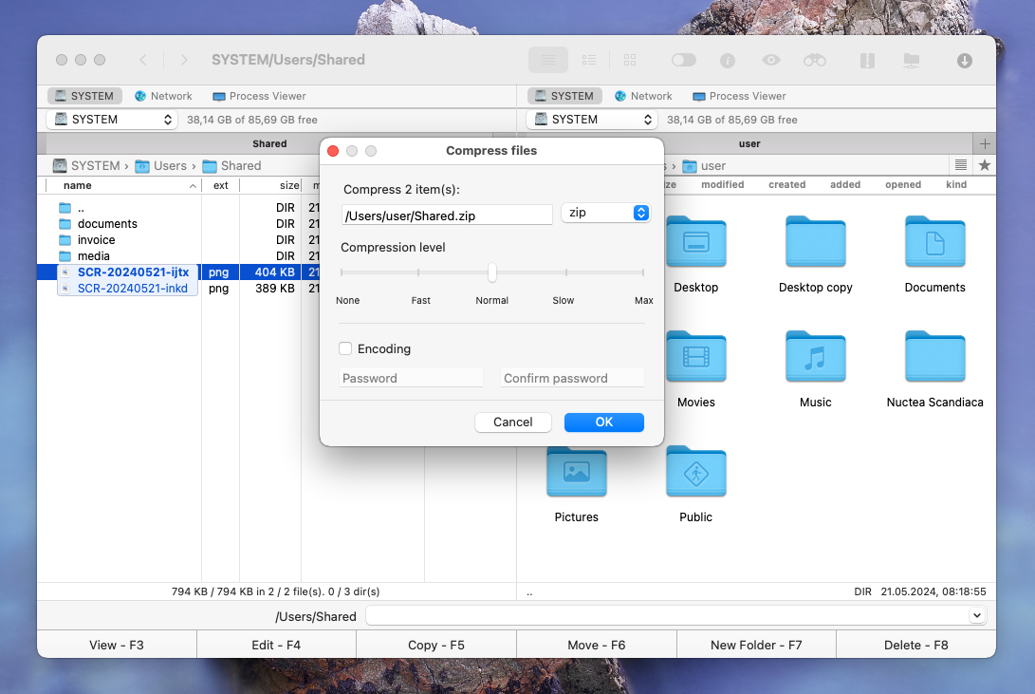The height and width of the screenshot is (694, 1035).
Task: Flip the toggle switch in the toolbar
Action: pyautogui.click(x=683, y=60)
